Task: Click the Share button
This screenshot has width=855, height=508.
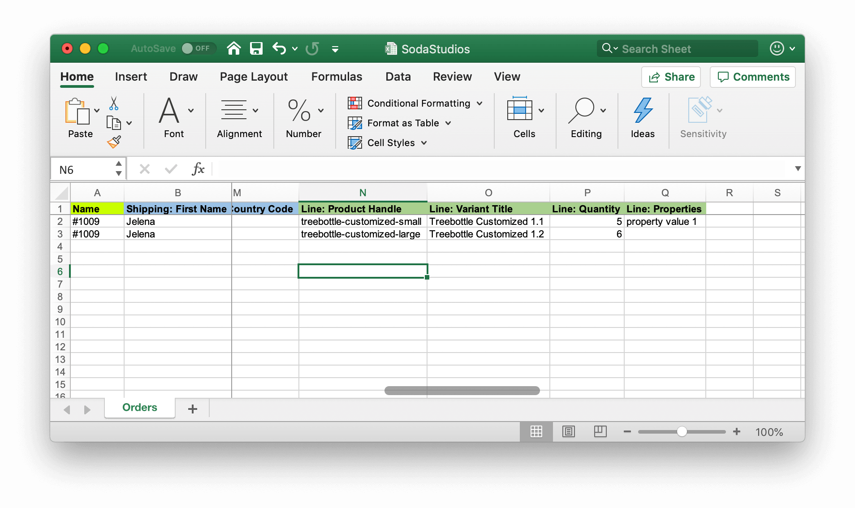Action: [671, 77]
